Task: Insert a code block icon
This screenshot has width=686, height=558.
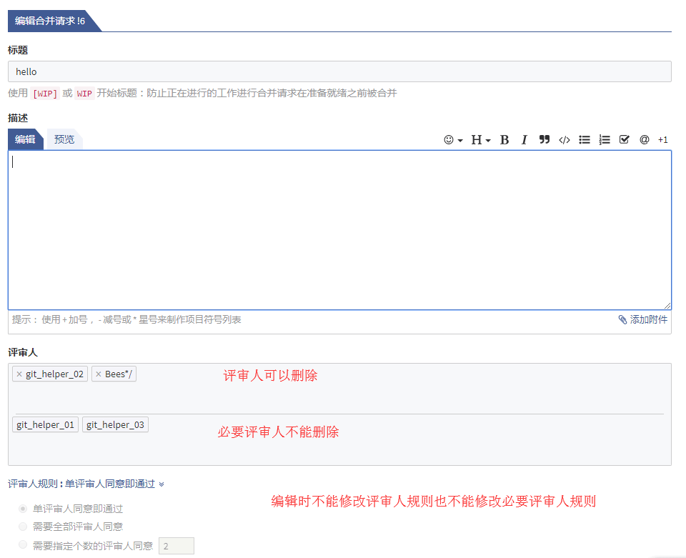Action: point(565,140)
